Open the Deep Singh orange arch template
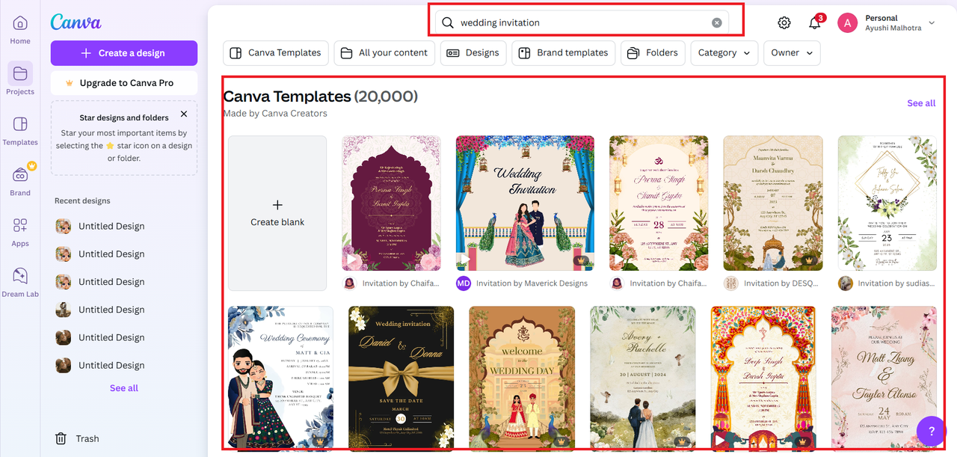Viewport: 957px width, 457px height. click(763, 377)
